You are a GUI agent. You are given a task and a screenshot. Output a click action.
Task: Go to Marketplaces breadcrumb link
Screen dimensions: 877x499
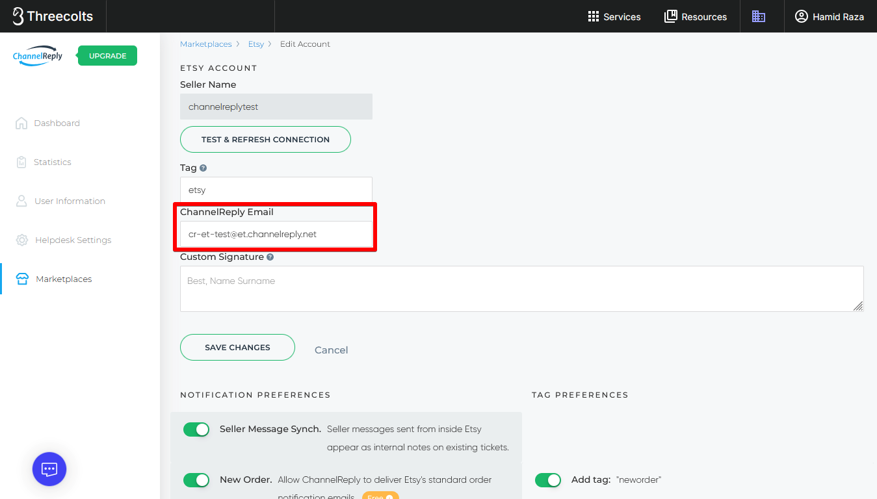[x=206, y=44]
